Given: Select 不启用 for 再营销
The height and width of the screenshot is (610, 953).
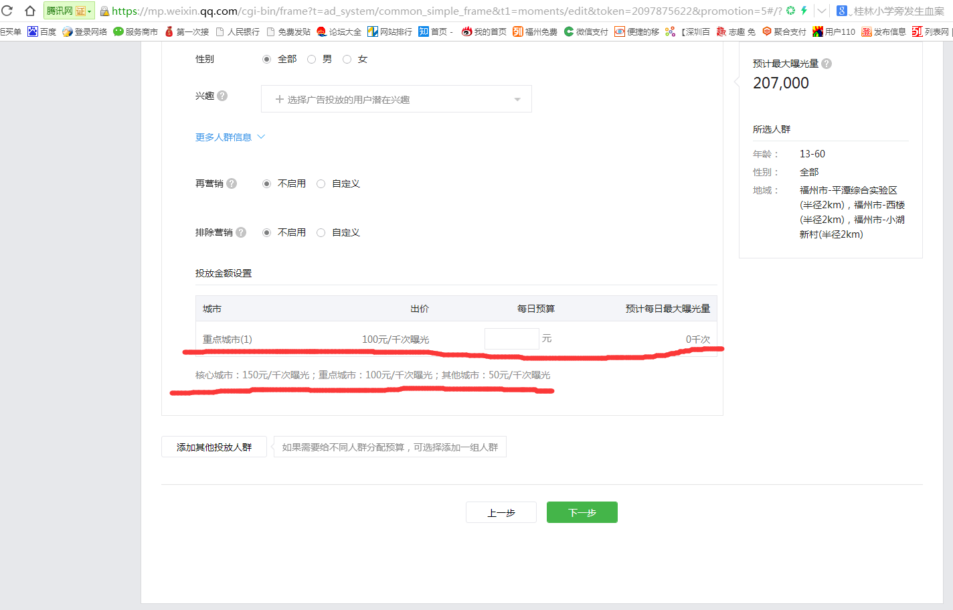Looking at the screenshot, I should tap(266, 183).
